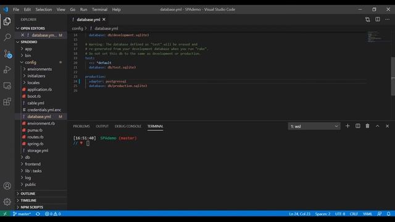
Task: Create a new terminal with plus icon
Action: [347, 126]
